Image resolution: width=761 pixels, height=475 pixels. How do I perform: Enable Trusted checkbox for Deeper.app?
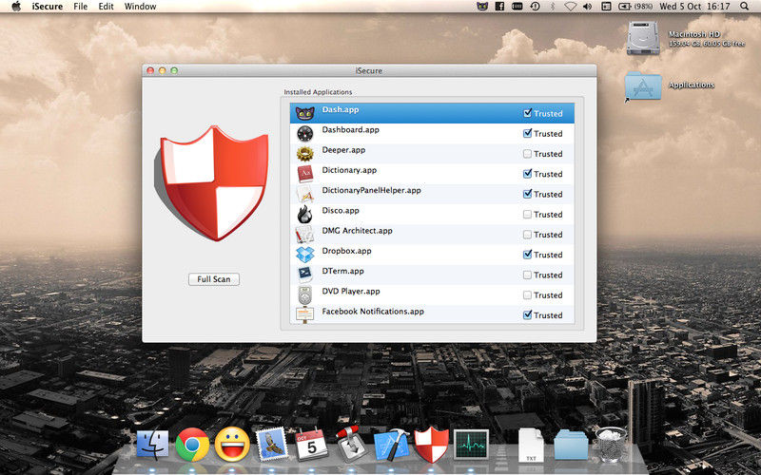tap(528, 153)
